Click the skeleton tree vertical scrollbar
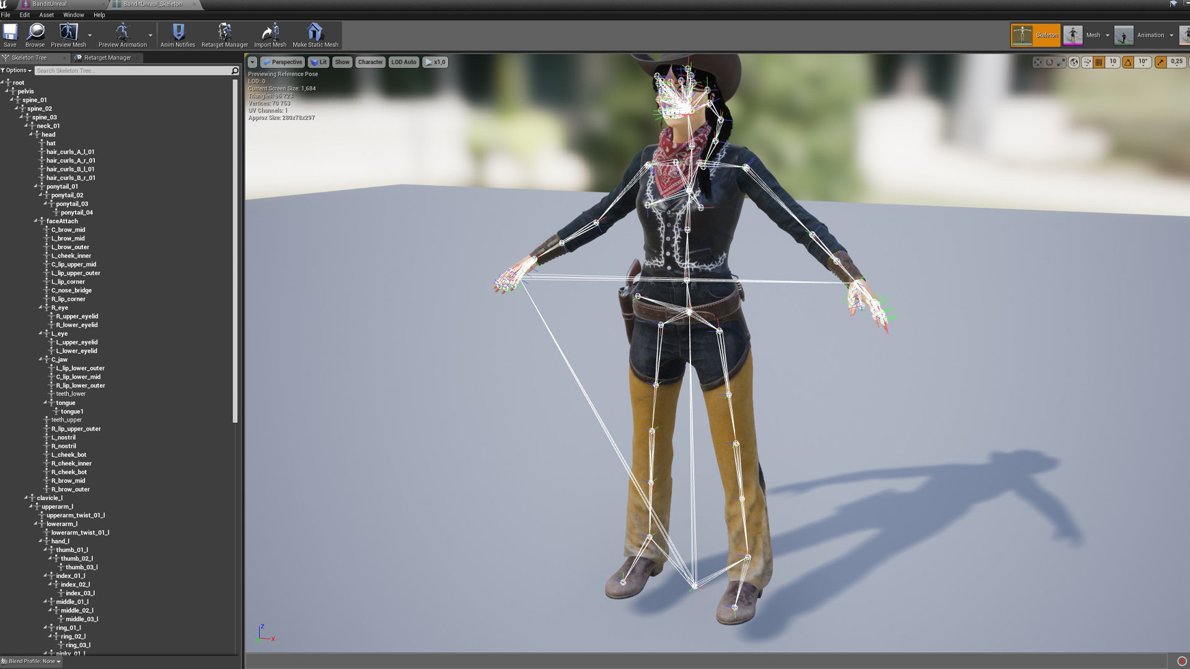 coord(235,248)
